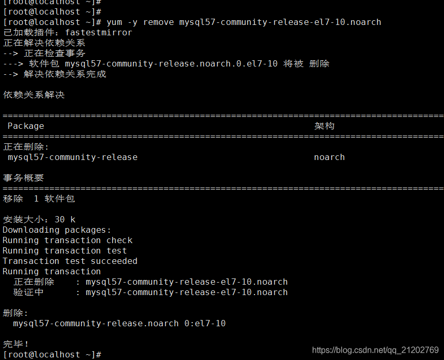
Task: Click the '安装大小：30 k' line
Action: coord(39,220)
